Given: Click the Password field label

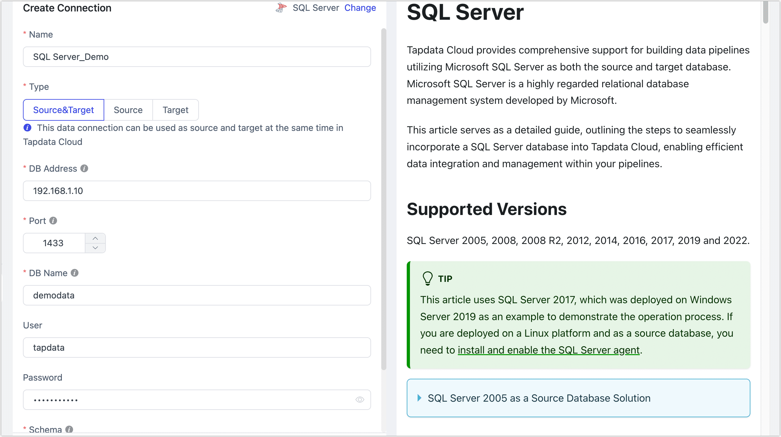Looking at the screenshot, I should click(x=43, y=377).
